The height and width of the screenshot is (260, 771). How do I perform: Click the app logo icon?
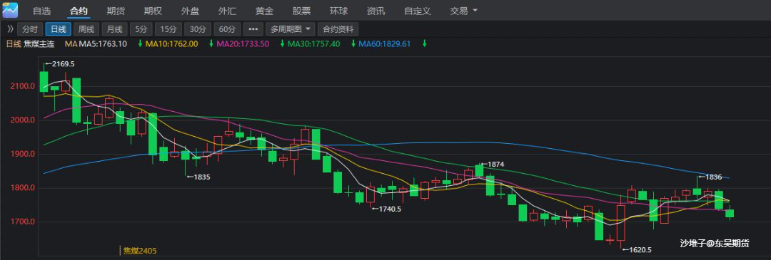click(10, 10)
